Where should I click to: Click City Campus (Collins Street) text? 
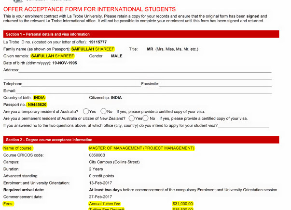114,162
